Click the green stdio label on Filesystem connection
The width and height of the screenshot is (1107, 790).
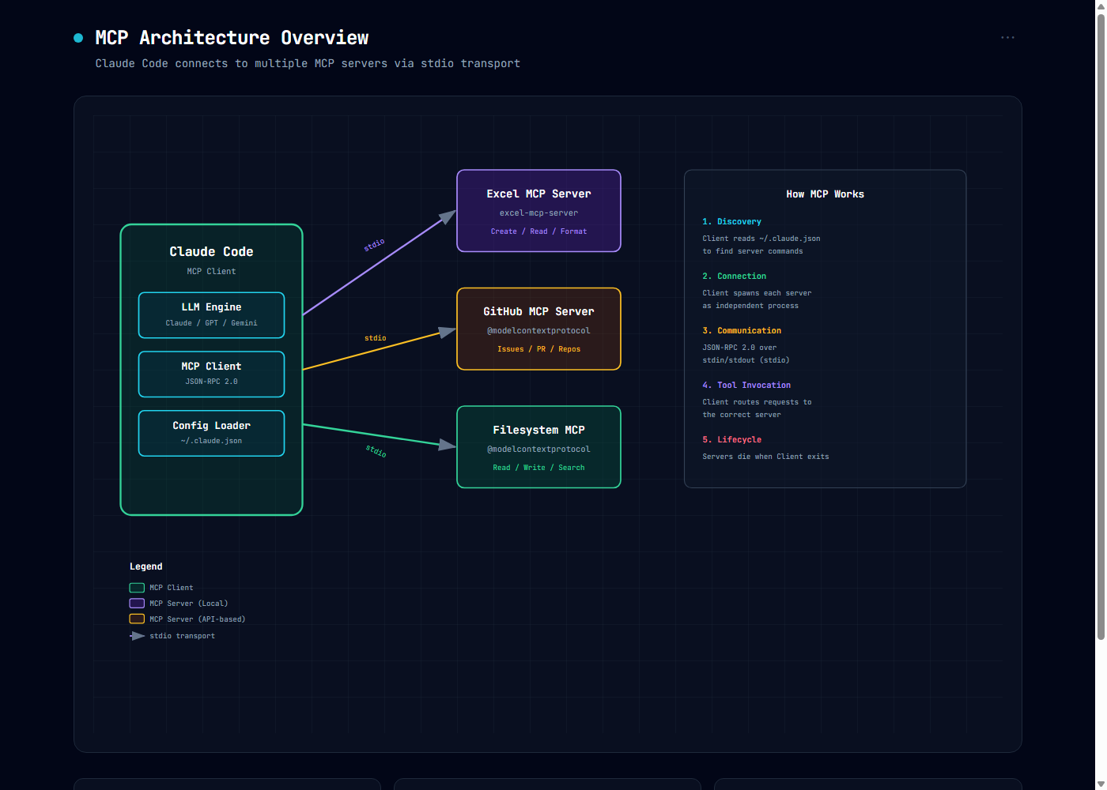pyautogui.click(x=376, y=451)
